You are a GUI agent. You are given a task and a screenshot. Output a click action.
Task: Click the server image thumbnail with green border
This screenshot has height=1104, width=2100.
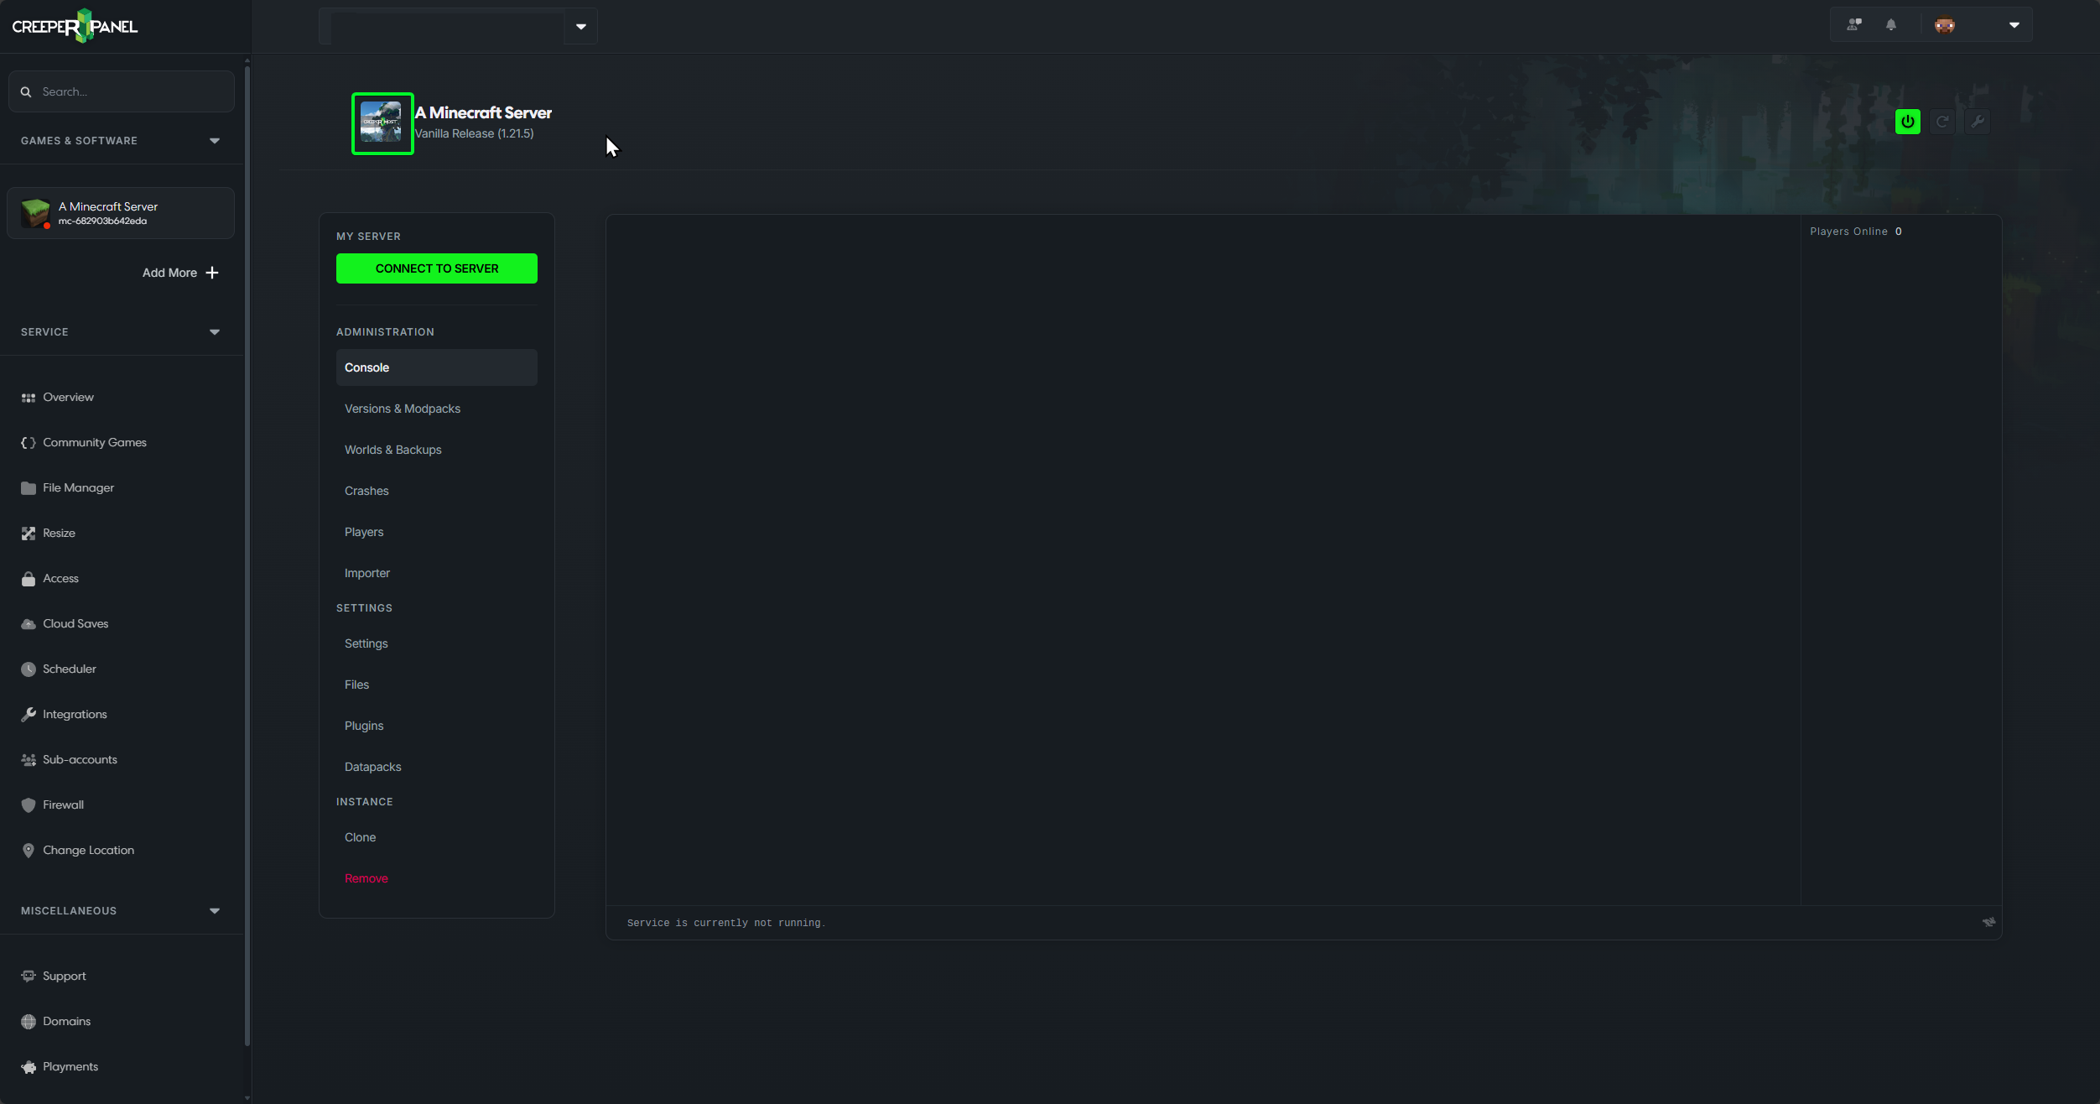point(382,123)
